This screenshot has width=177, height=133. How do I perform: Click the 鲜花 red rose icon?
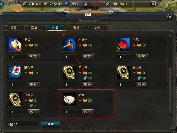point(123,45)
